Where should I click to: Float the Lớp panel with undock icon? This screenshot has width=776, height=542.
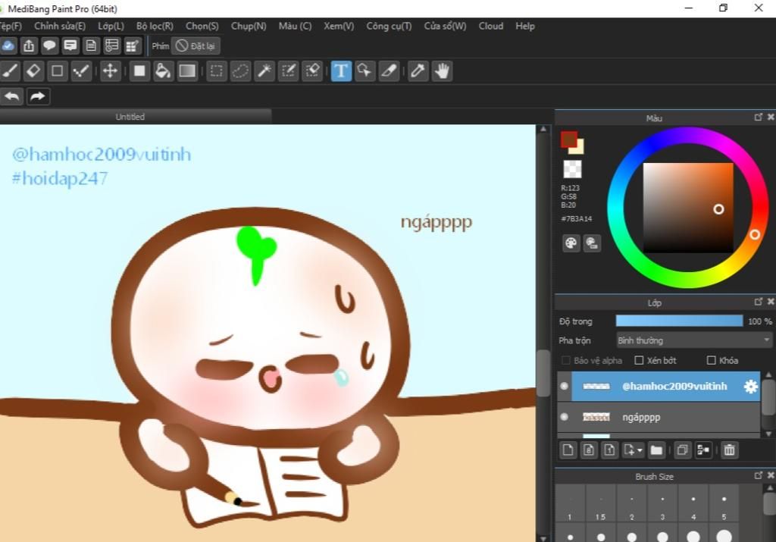coord(758,302)
